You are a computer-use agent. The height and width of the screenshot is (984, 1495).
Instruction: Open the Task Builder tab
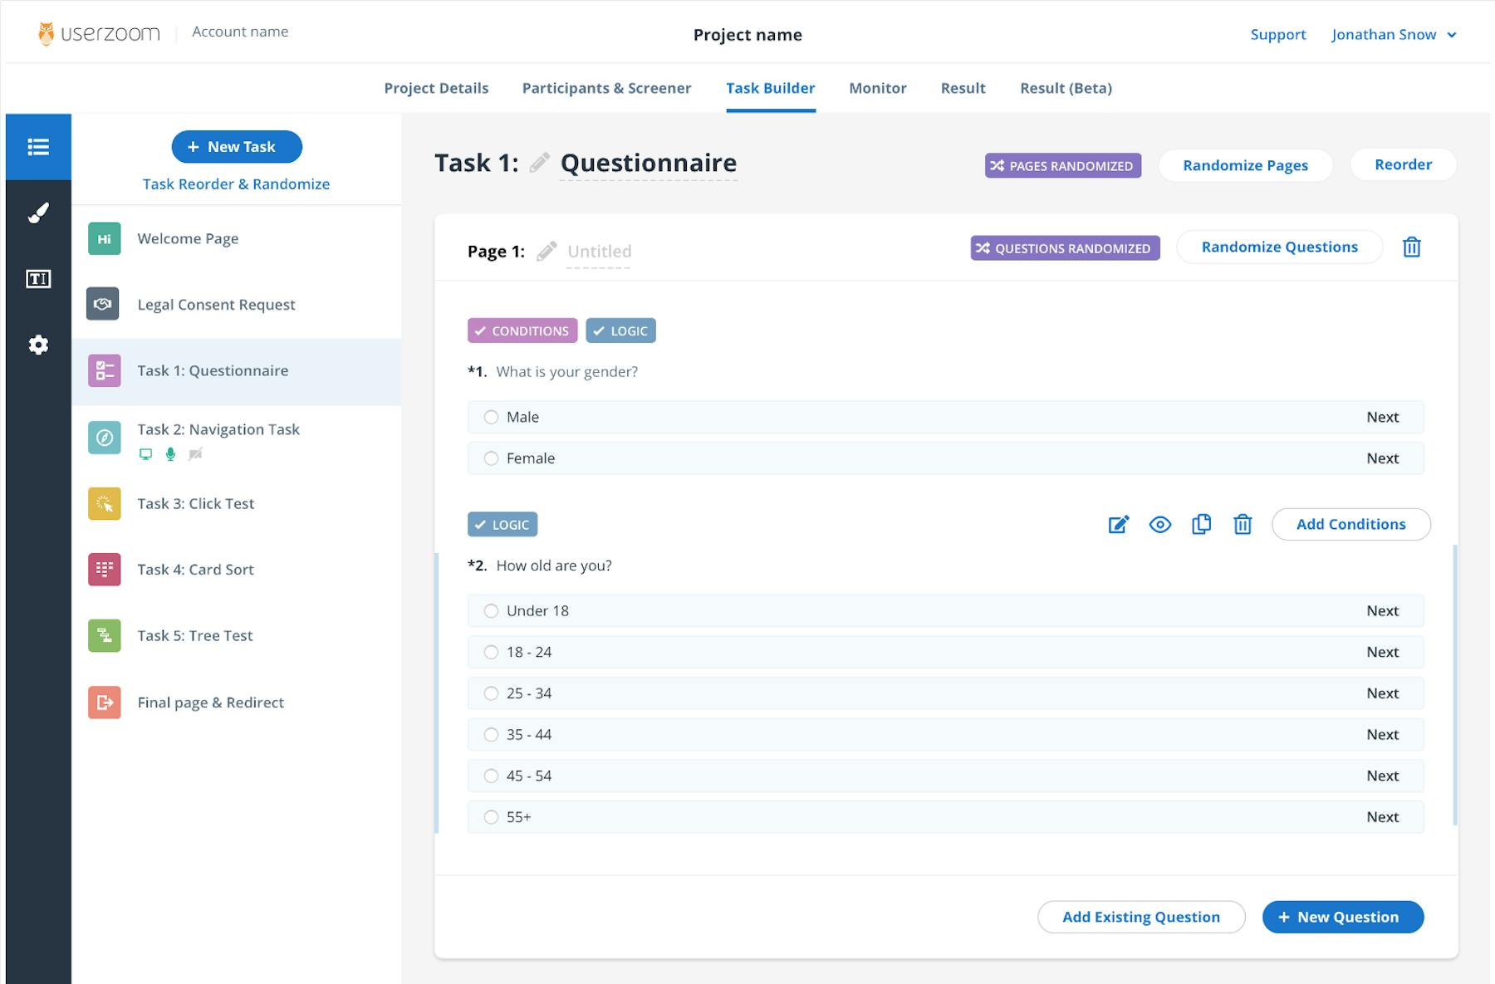[x=771, y=88]
